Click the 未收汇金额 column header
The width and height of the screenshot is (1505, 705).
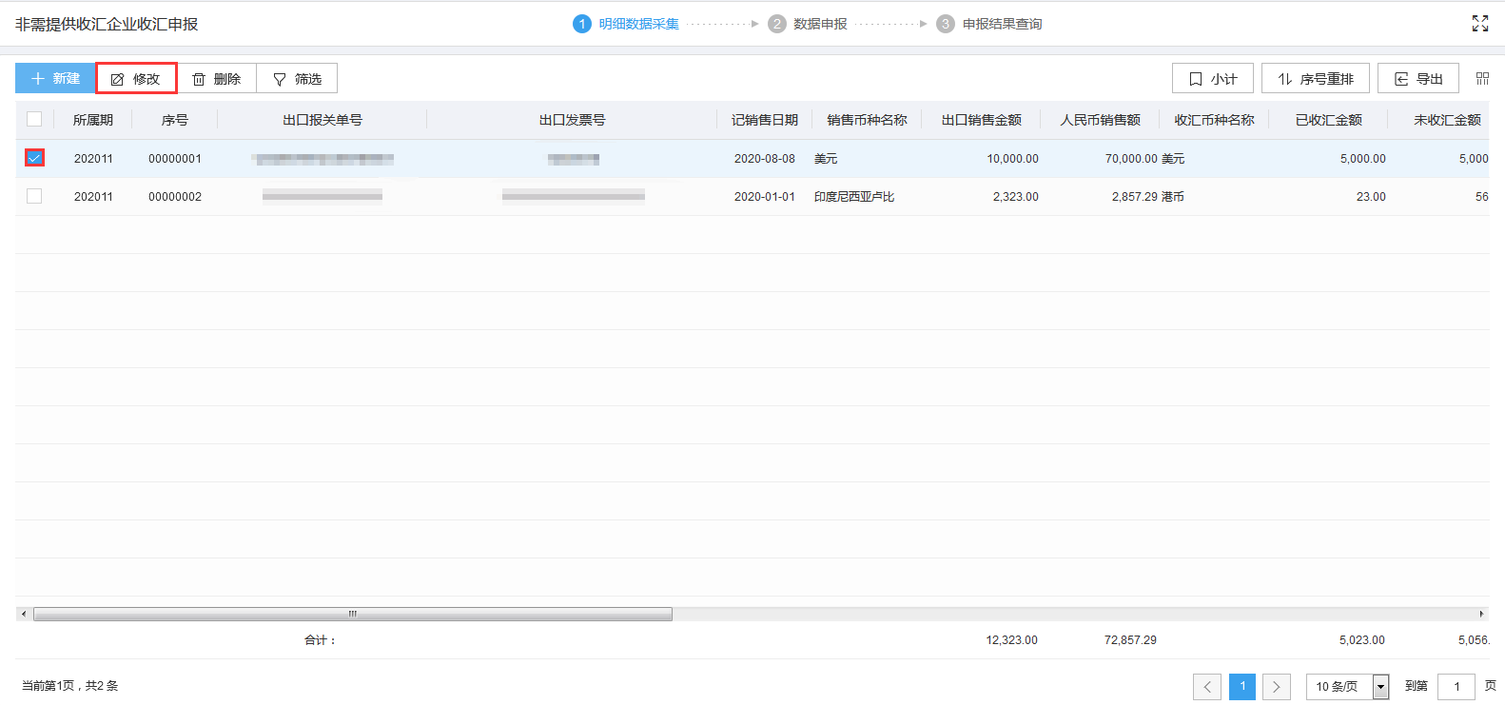1446,120
